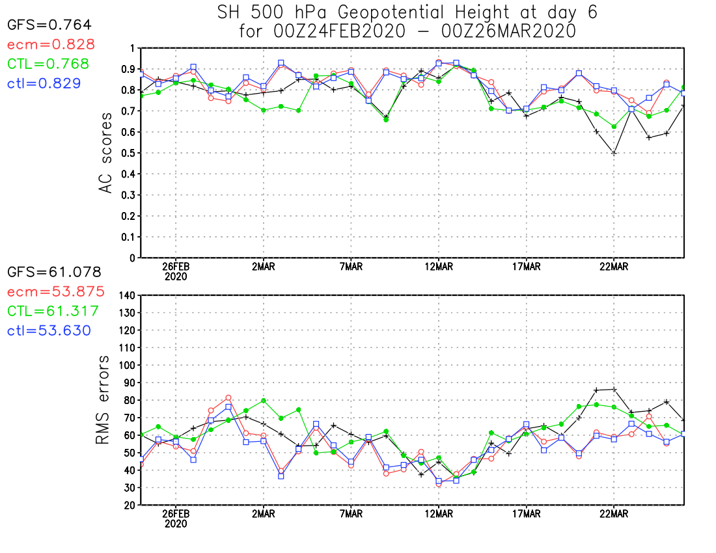Screen dimensions: 716x553
Task: Pick the blue "ctl=0.829" legend entry
Action: 44,83
